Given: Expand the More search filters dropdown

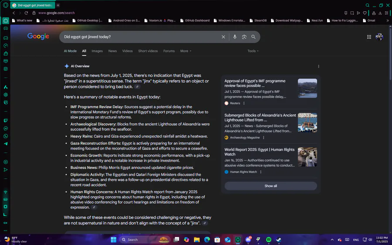Looking at the screenshot, I should click(186, 51).
